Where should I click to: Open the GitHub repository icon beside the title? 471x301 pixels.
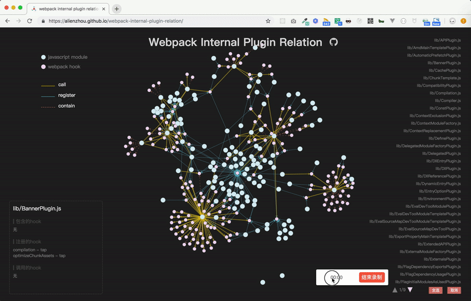pyautogui.click(x=333, y=42)
